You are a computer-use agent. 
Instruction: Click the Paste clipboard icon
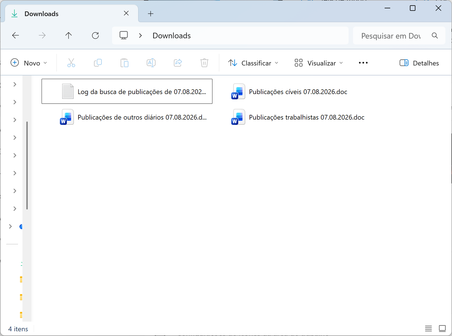point(125,63)
